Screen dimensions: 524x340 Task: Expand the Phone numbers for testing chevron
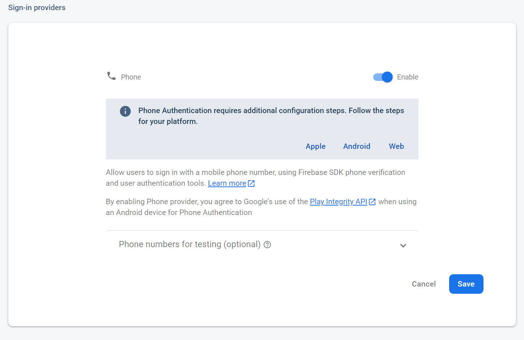(x=403, y=246)
